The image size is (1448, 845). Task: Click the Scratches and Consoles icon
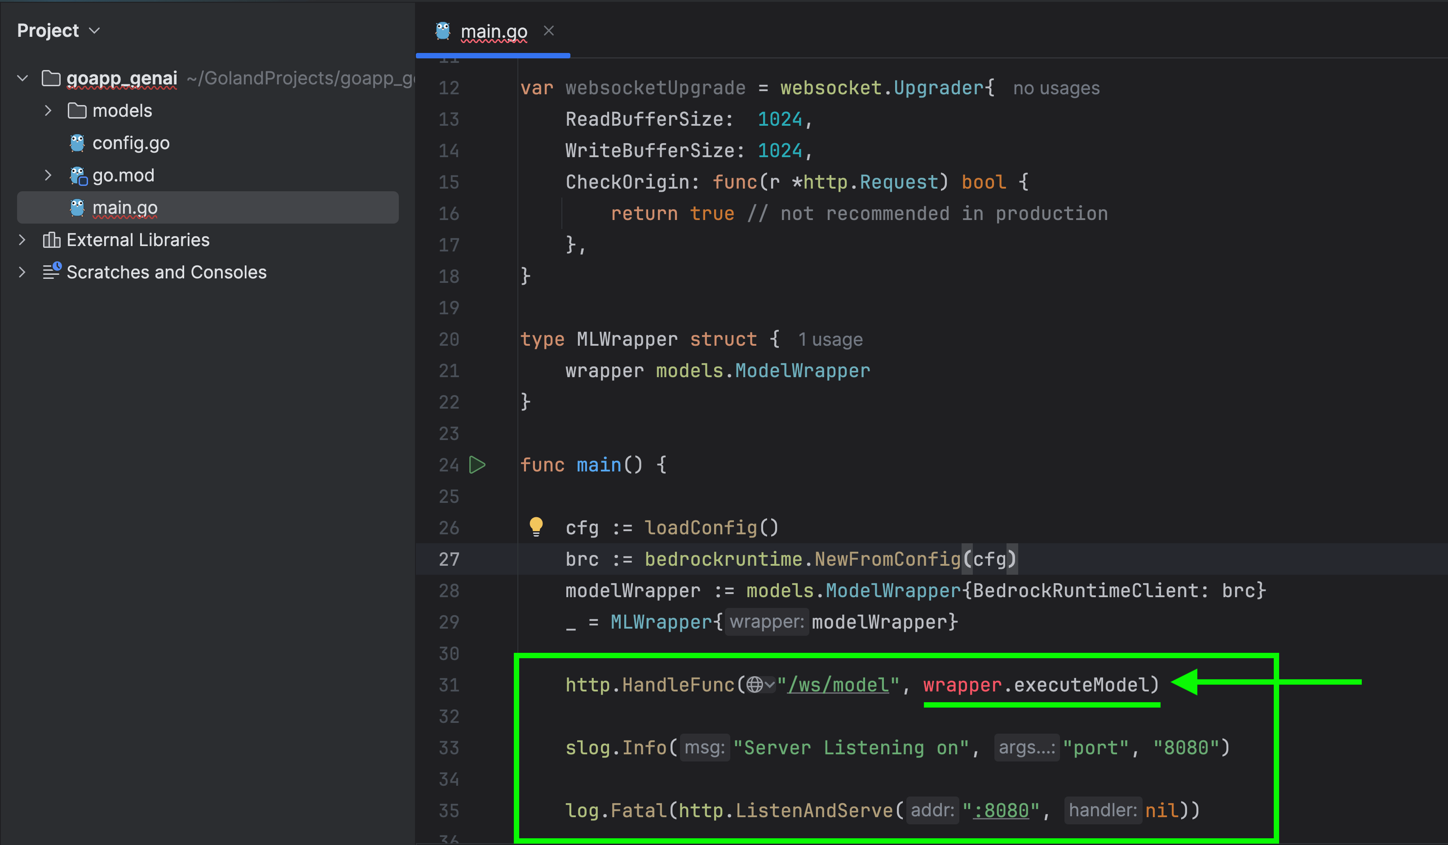click(x=52, y=271)
